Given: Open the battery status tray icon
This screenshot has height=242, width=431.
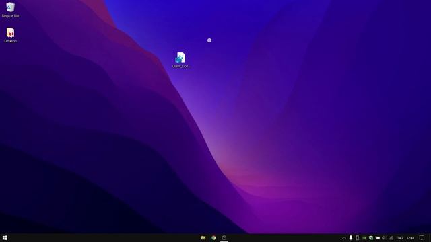Looking at the screenshot, I should pyautogui.click(x=378, y=238).
